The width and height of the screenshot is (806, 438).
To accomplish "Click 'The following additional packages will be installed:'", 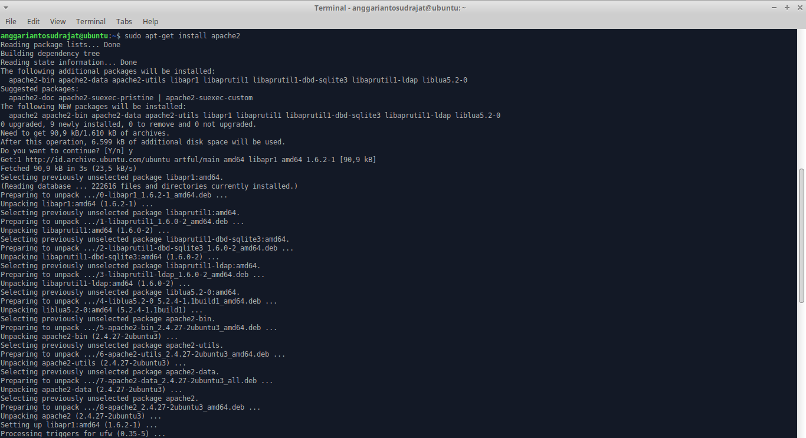I will click(108, 71).
